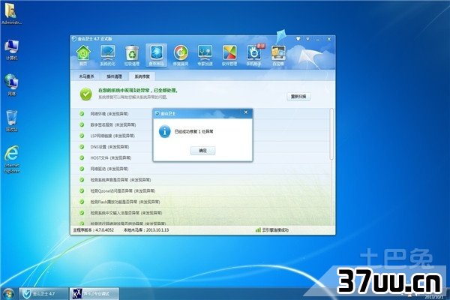This screenshot has width=450, height=300.
Task: Select 检测Flash播放功能是否异常 row
Action: pyautogui.click(x=201, y=202)
